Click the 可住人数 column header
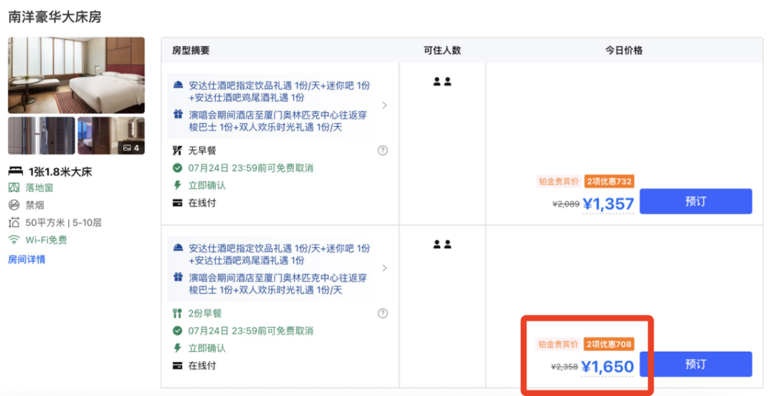Screen dimensions: 769x396 (442, 51)
